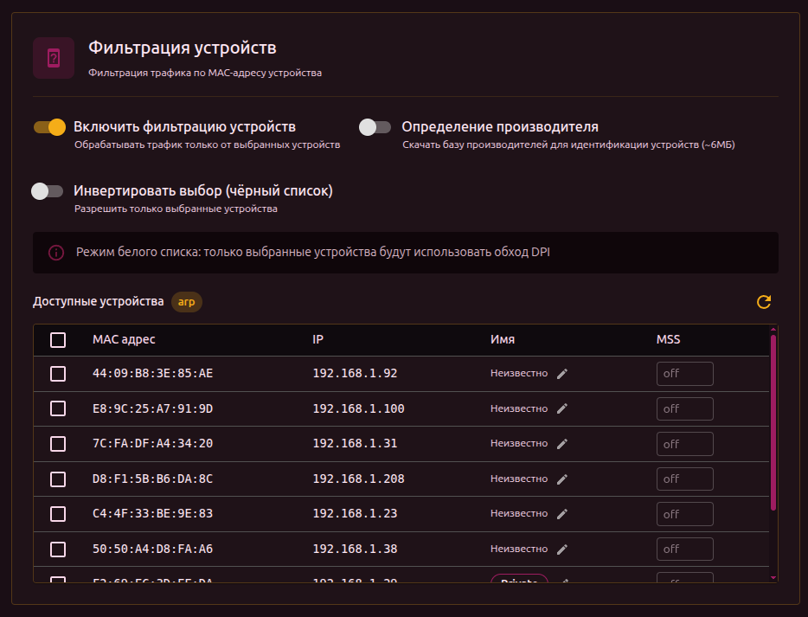Viewport: 808px width, 617px height.
Task: Click the device table vertical scrollbar
Action: (x=773, y=424)
